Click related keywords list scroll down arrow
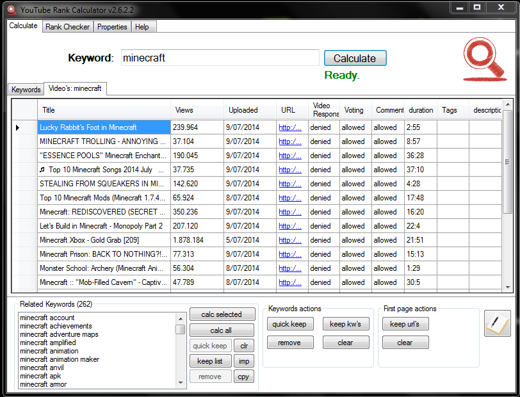 (x=181, y=382)
